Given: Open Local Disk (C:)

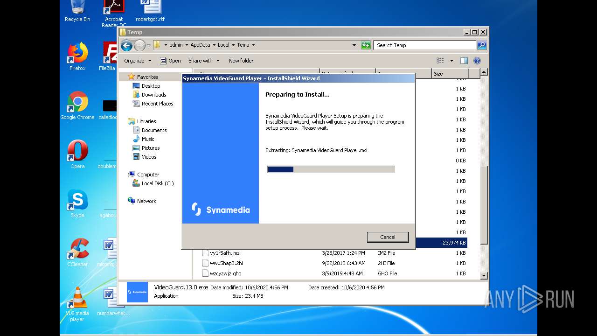Looking at the screenshot, I should coord(157,183).
